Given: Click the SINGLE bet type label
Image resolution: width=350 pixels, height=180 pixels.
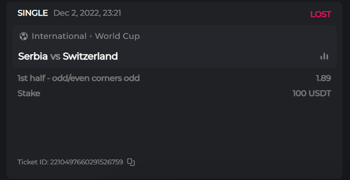Looking at the screenshot, I should click(x=33, y=13).
